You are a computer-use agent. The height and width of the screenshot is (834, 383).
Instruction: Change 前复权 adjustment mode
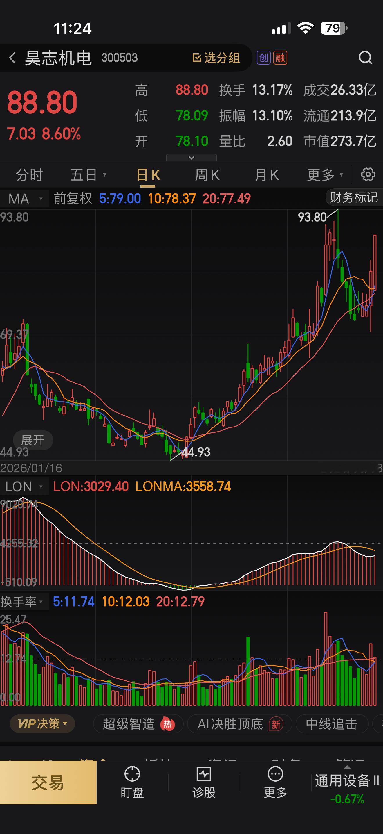coord(73,198)
